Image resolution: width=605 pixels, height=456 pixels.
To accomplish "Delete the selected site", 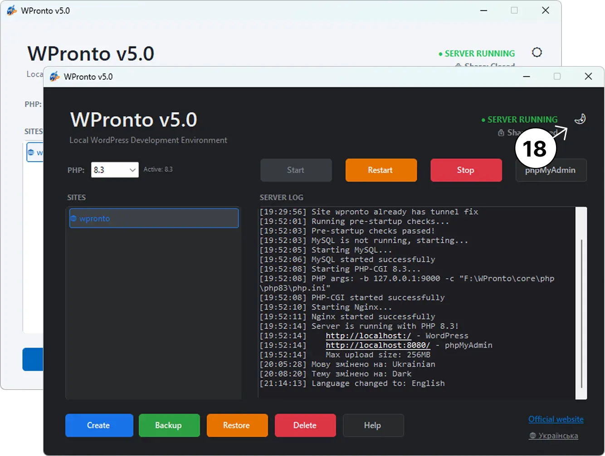I will point(305,425).
